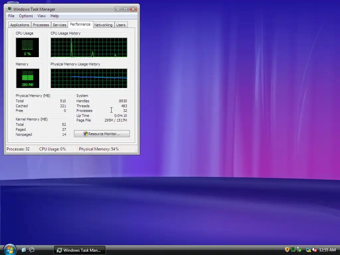This screenshot has width=340, height=255.
Task: Open the Windows Start orb
Action: 10,250
